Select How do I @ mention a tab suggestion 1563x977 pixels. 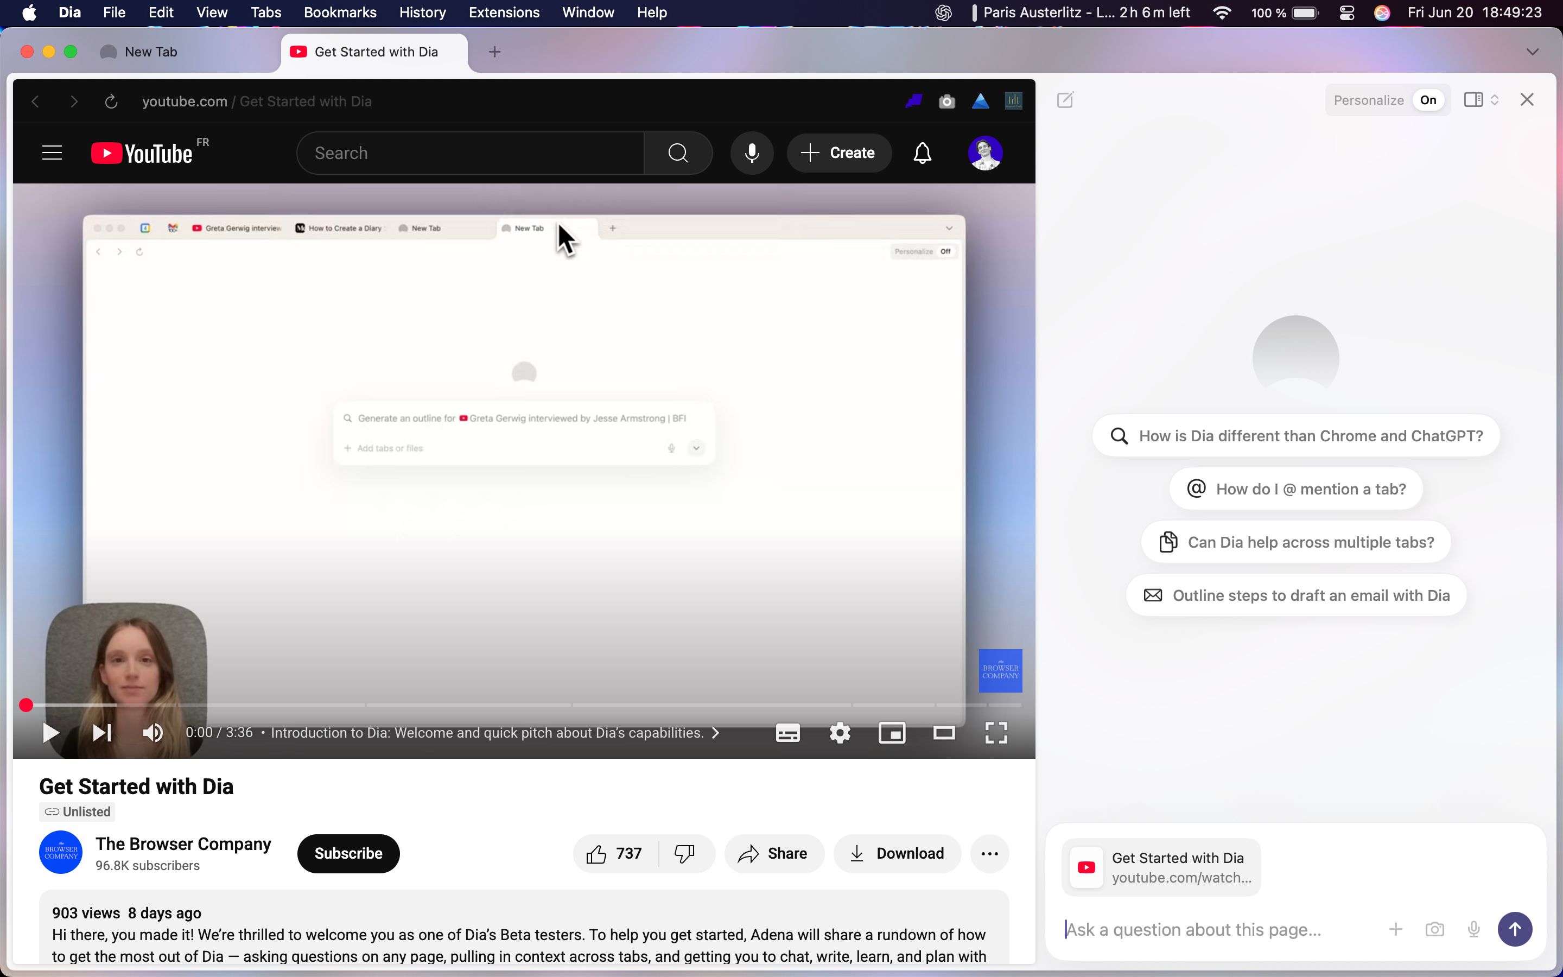coord(1295,489)
